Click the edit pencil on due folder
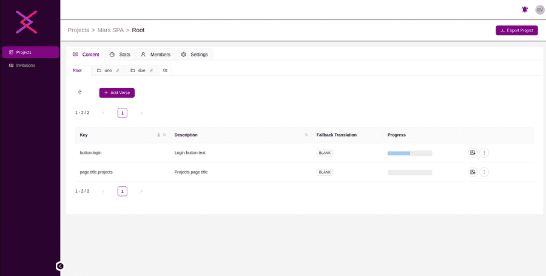The height and width of the screenshot is (276, 546). point(151,70)
